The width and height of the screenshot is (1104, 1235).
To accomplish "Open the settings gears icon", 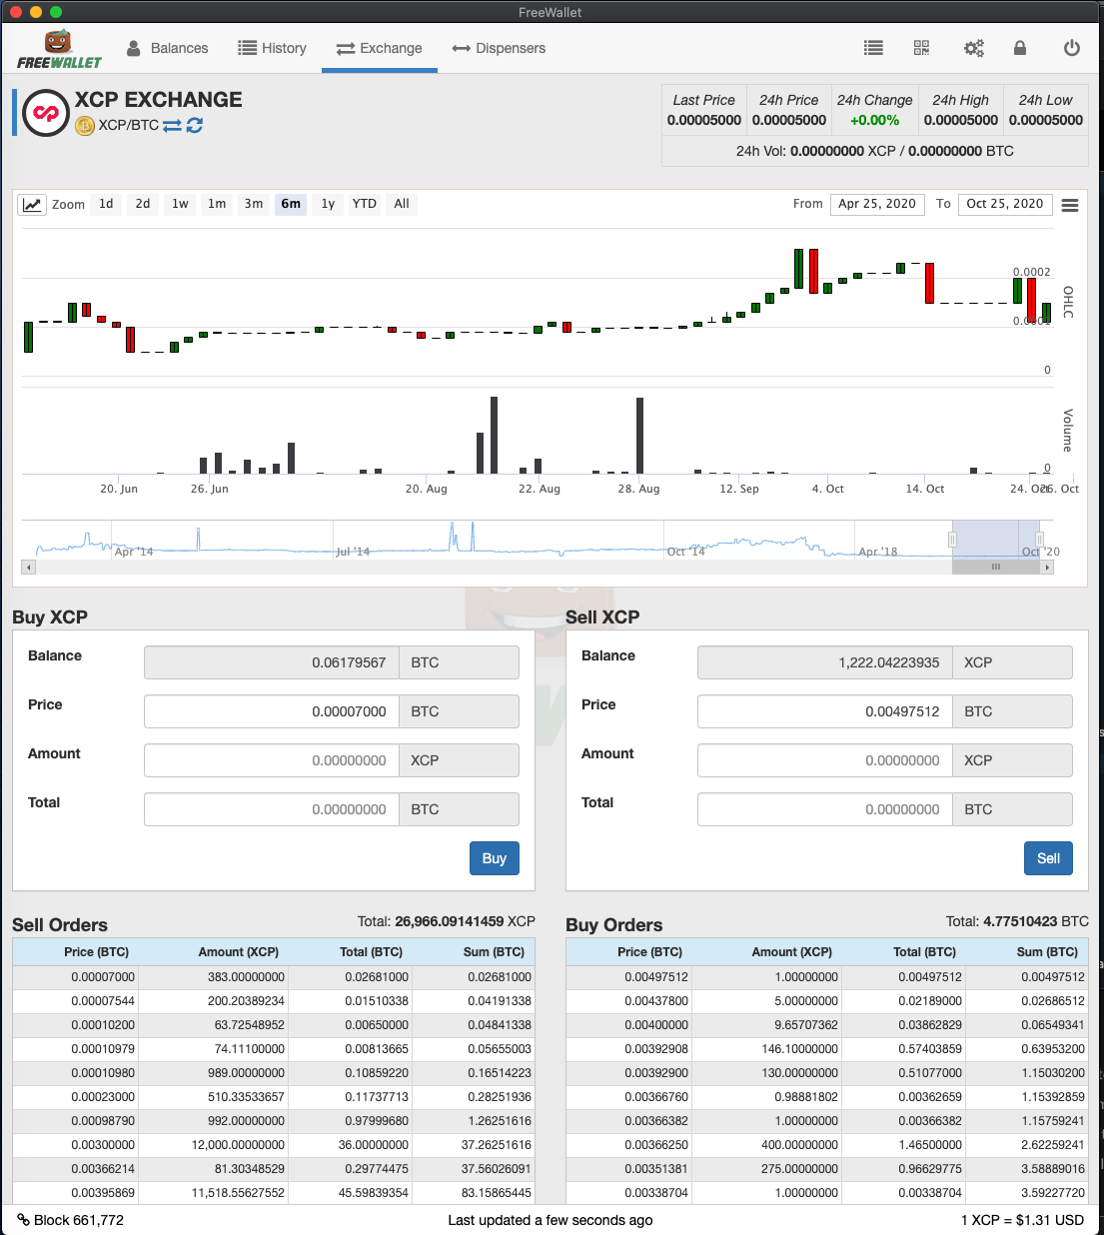I will [973, 48].
